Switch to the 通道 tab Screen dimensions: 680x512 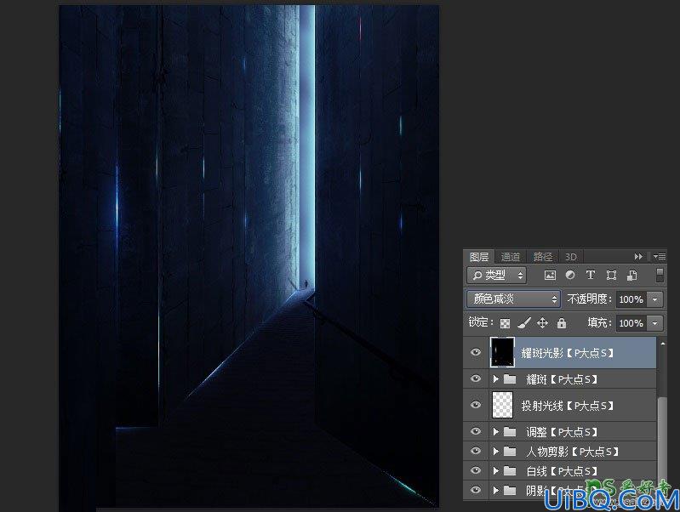pyautogui.click(x=511, y=257)
